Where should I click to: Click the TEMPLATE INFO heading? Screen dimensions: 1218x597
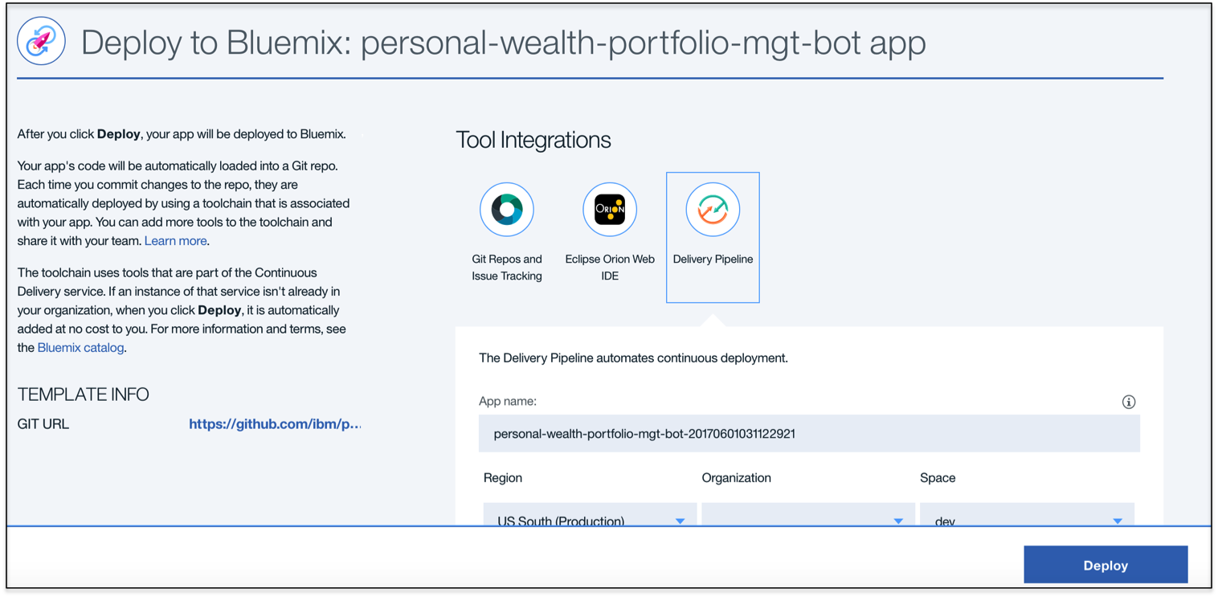tap(84, 395)
